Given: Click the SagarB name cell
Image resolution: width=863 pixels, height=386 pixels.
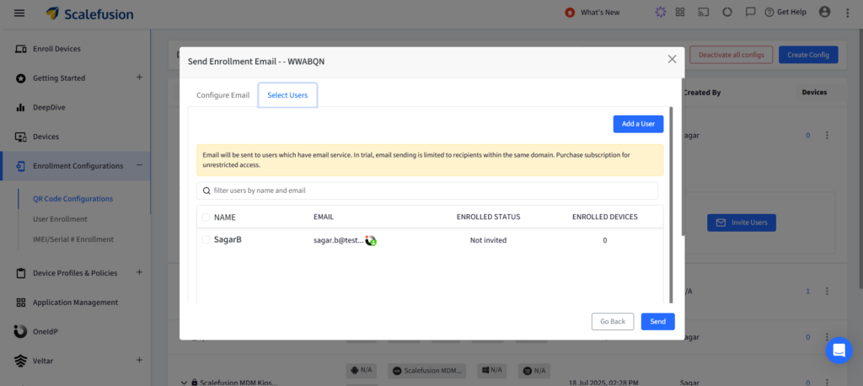Looking at the screenshot, I should pyautogui.click(x=228, y=239).
